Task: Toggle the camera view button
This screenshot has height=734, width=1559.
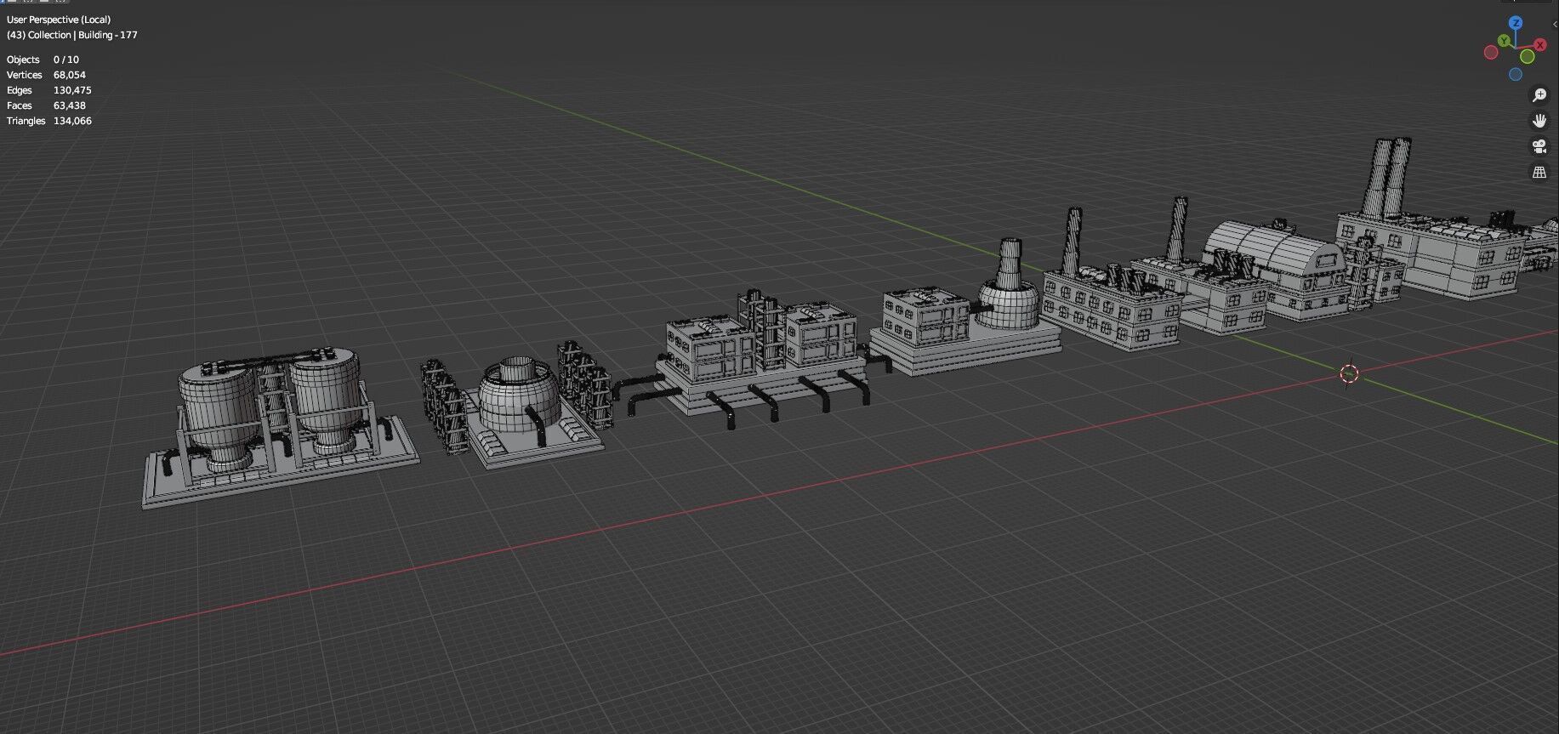Action: click(x=1539, y=146)
